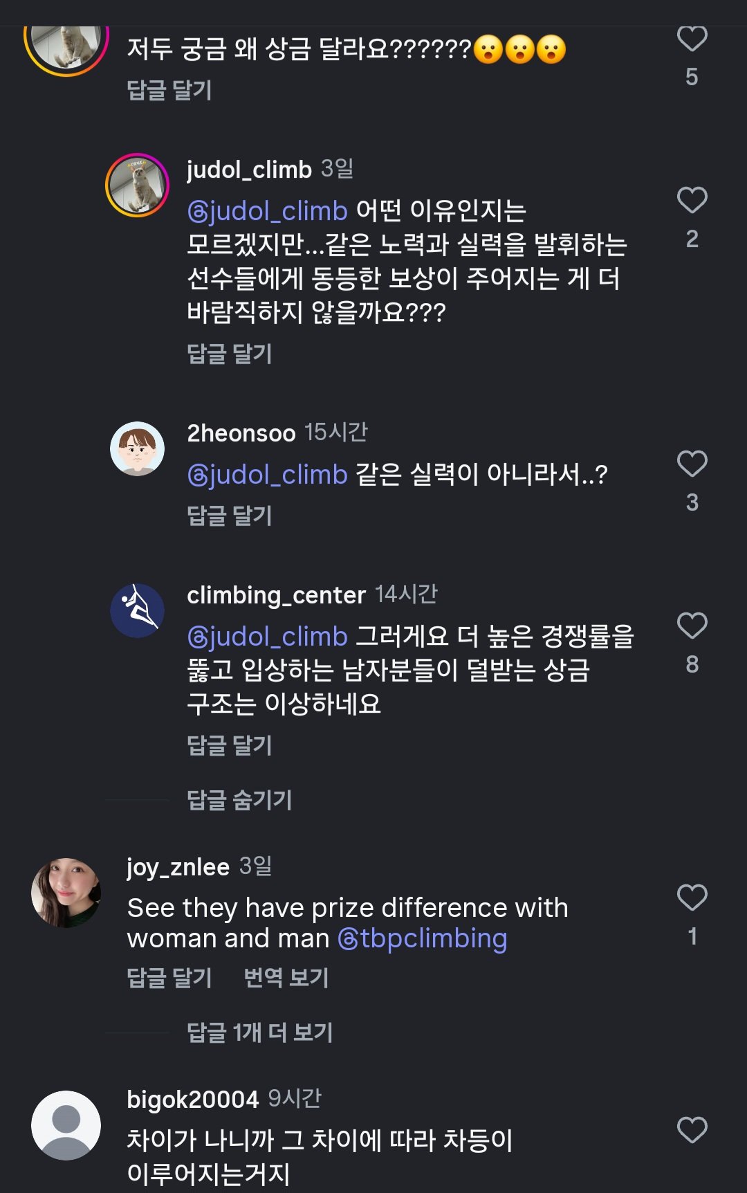
Task: Open joy_znlee's profile photo
Action: pyautogui.click(x=66, y=893)
